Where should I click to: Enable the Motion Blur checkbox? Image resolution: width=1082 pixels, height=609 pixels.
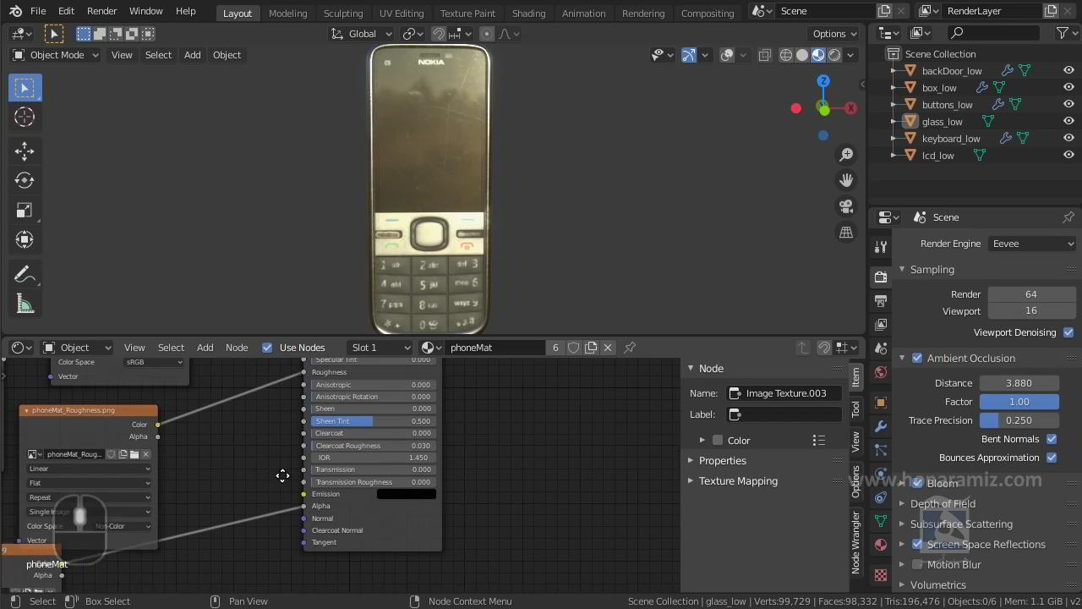pyautogui.click(x=917, y=565)
